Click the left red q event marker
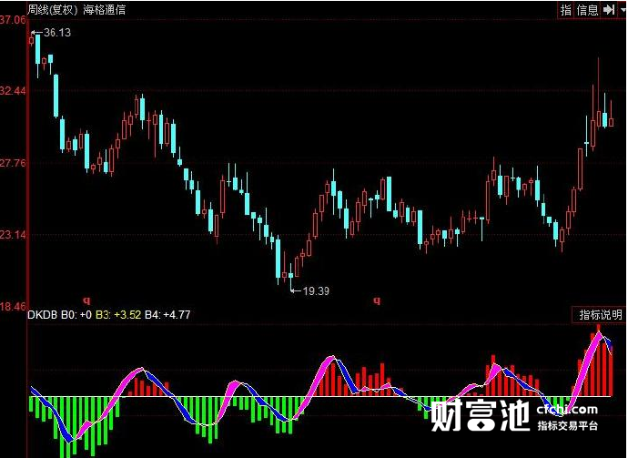Screen dimensions: 628x458 pos(86,300)
